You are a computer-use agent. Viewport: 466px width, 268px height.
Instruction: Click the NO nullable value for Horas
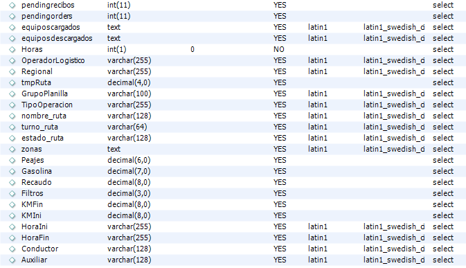pyautogui.click(x=279, y=49)
